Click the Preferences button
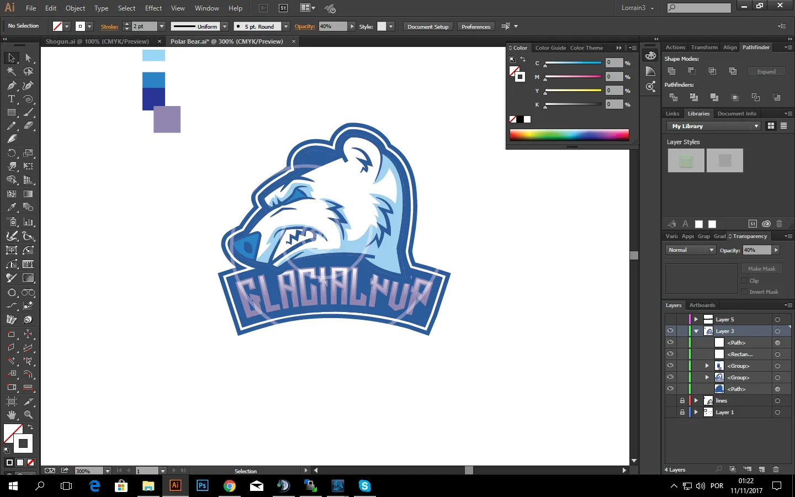Viewport: 795px width, 497px height. [475, 27]
